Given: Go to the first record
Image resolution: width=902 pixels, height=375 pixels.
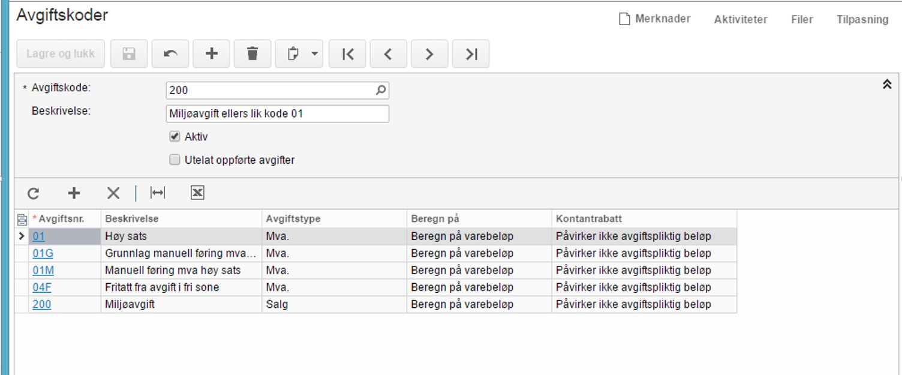Looking at the screenshot, I should pyautogui.click(x=347, y=54).
